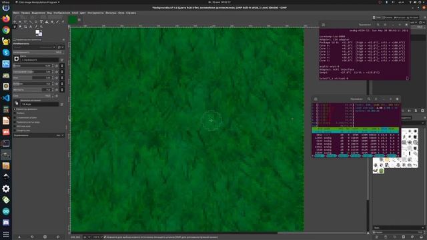Click foreground/background color swatches

[x=39, y=33]
